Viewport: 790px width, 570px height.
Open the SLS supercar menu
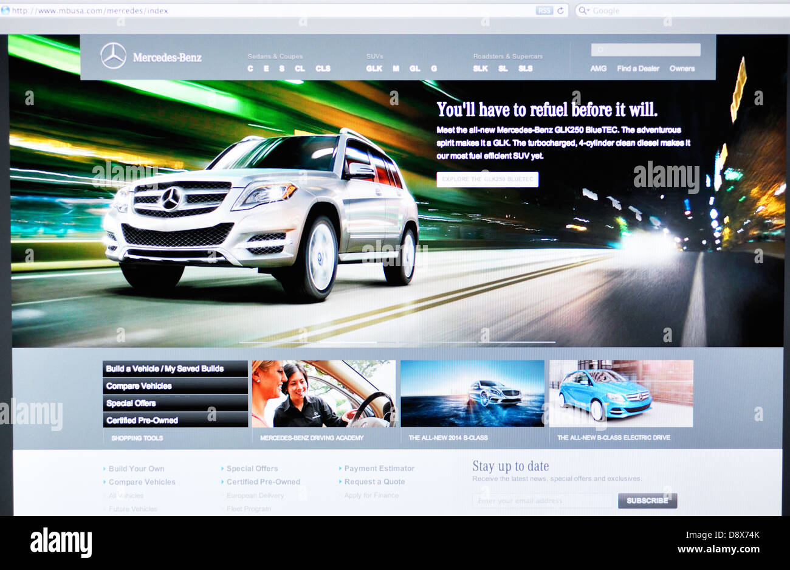click(526, 69)
